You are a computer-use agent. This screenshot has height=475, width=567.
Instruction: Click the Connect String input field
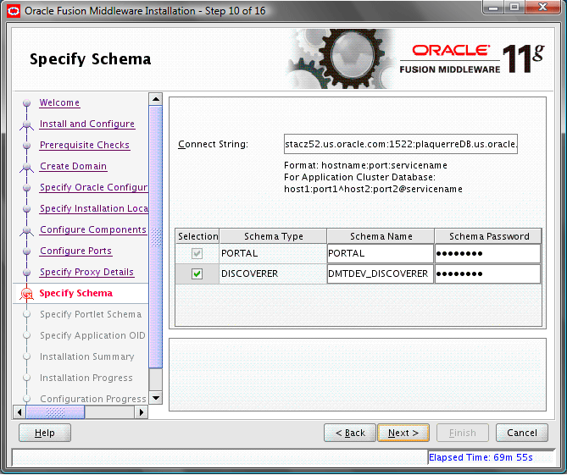coord(401,144)
